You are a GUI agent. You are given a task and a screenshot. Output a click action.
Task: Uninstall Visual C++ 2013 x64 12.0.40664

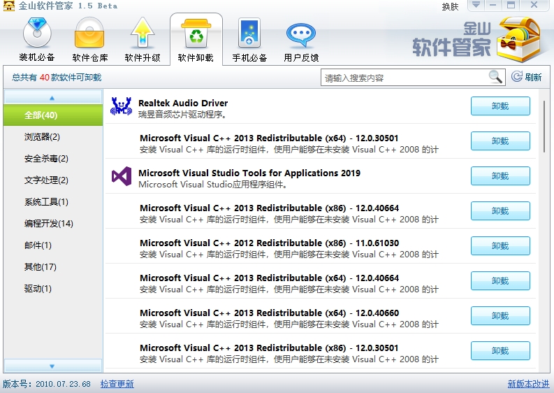pos(500,281)
